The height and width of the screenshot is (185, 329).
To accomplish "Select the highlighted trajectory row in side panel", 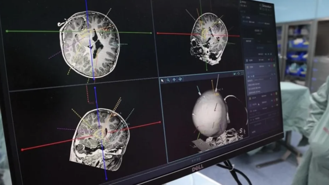I will (x=261, y=67).
